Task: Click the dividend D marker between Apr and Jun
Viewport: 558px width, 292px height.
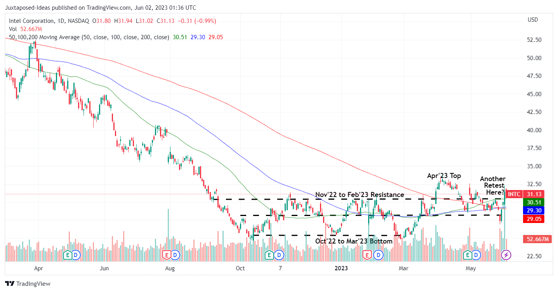Action: click(76, 255)
